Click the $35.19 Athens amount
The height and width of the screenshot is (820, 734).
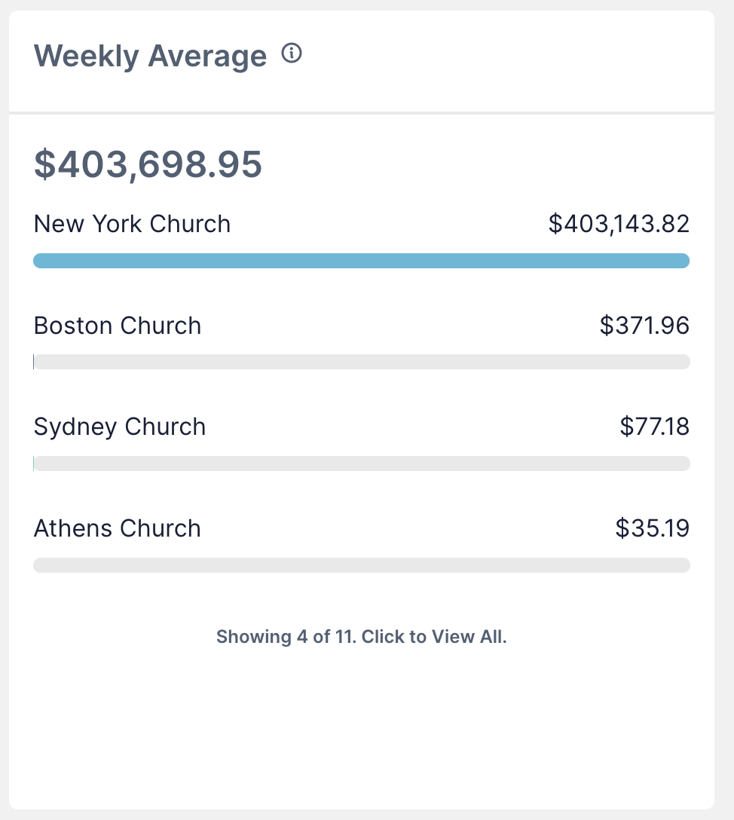652,528
